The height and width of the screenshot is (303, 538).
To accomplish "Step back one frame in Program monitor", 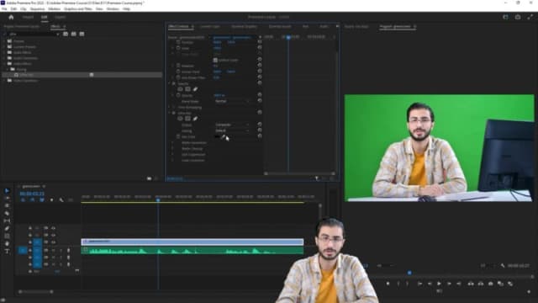I will [430, 284].
